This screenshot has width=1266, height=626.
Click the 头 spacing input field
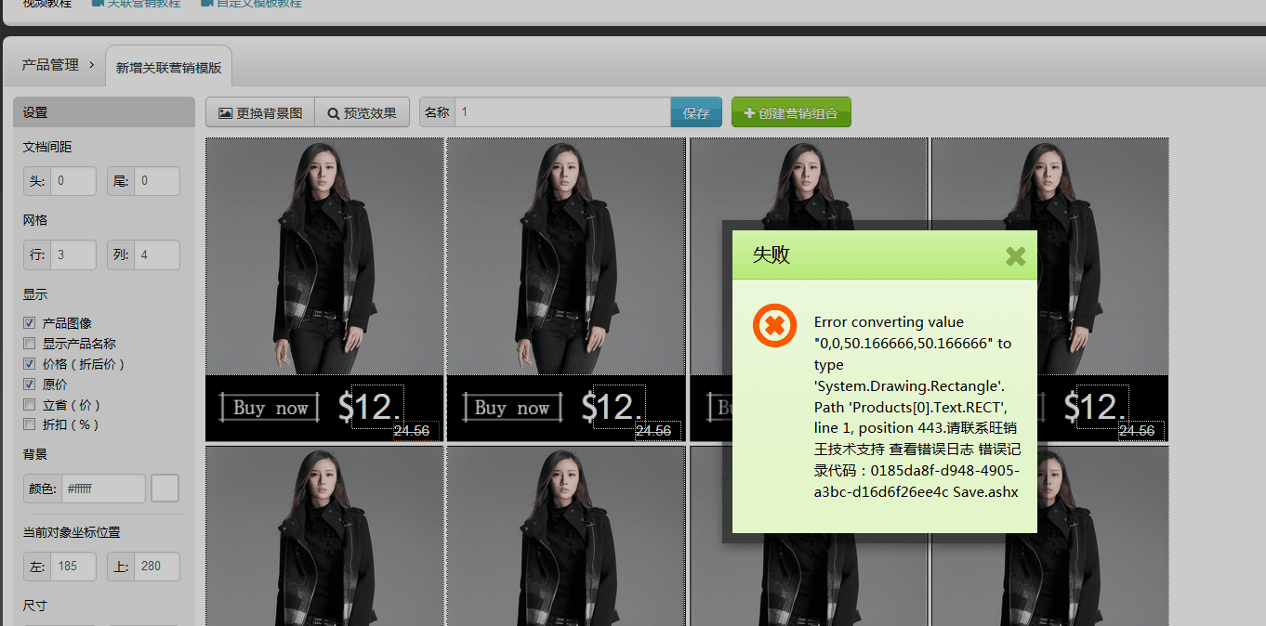[x=73, y=181]
